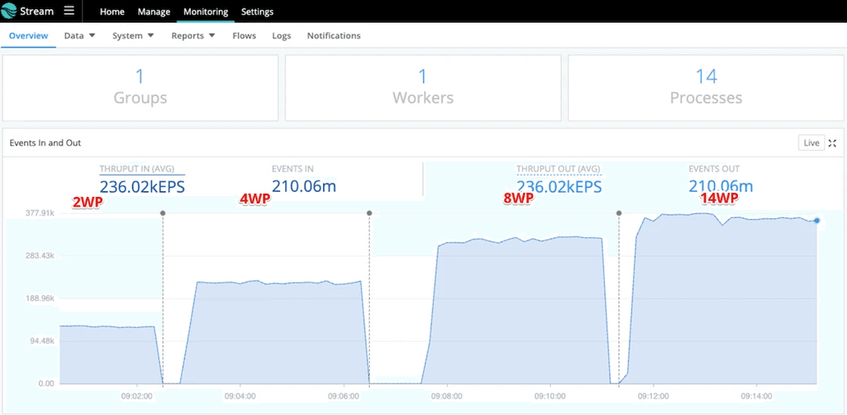
Task: Click the Workers count card
Action: [423, 87]
